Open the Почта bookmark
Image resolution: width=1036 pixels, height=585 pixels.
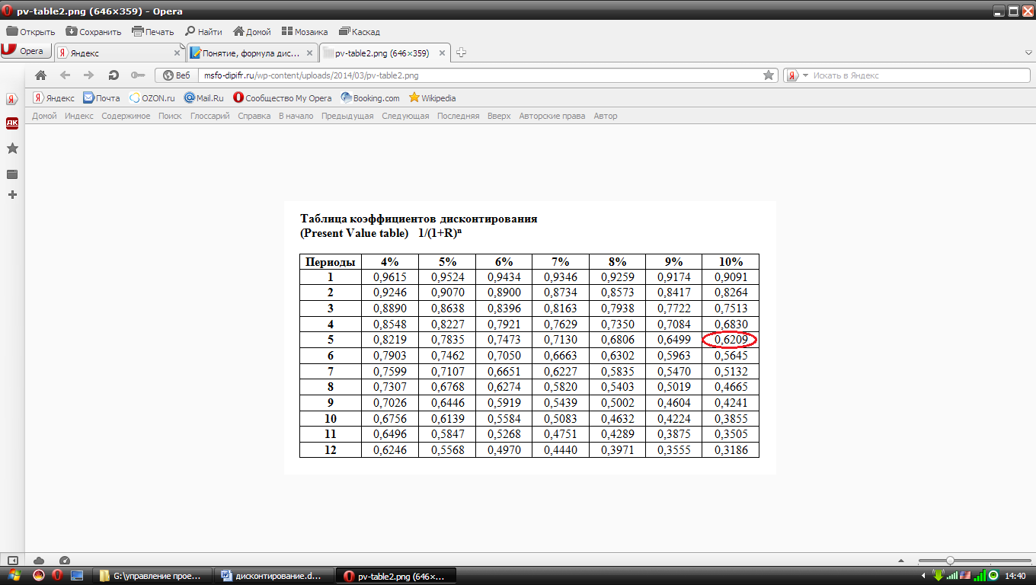point(101,97)
